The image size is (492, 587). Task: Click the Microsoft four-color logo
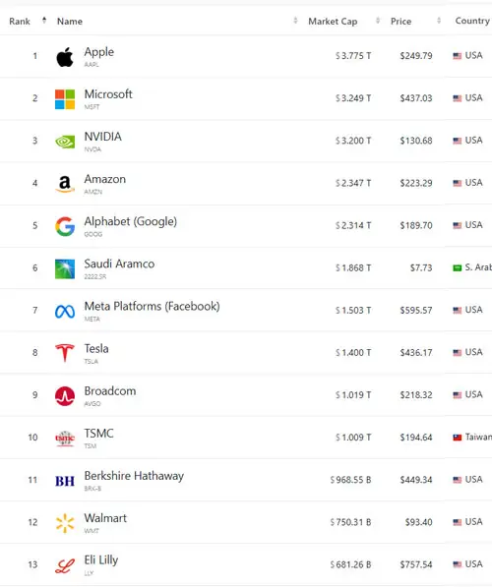click(x=65, y=99)
